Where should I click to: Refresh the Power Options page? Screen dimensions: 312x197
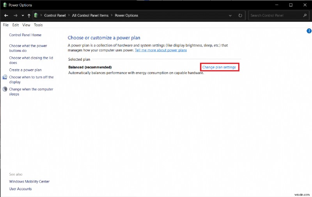(x=240, y=16)
